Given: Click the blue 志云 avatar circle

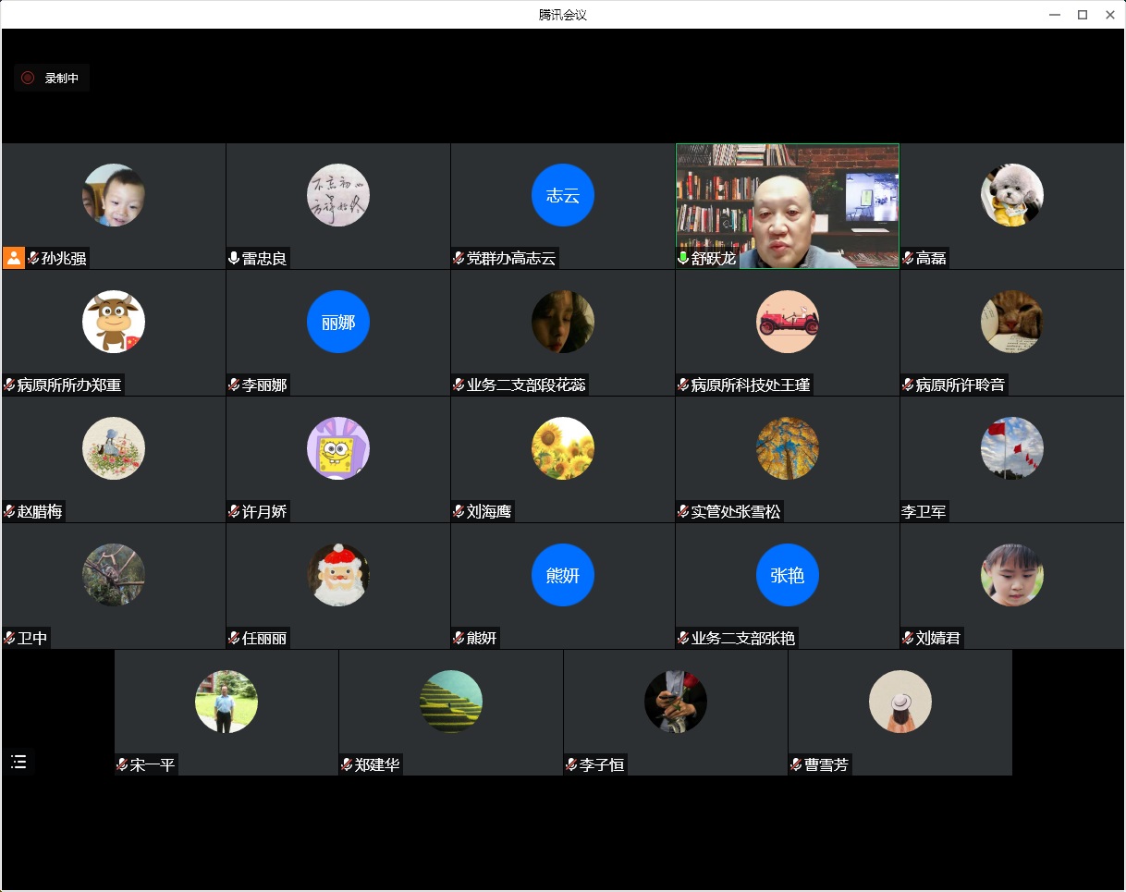Looking at the screenshot, I should pos(563,195).
